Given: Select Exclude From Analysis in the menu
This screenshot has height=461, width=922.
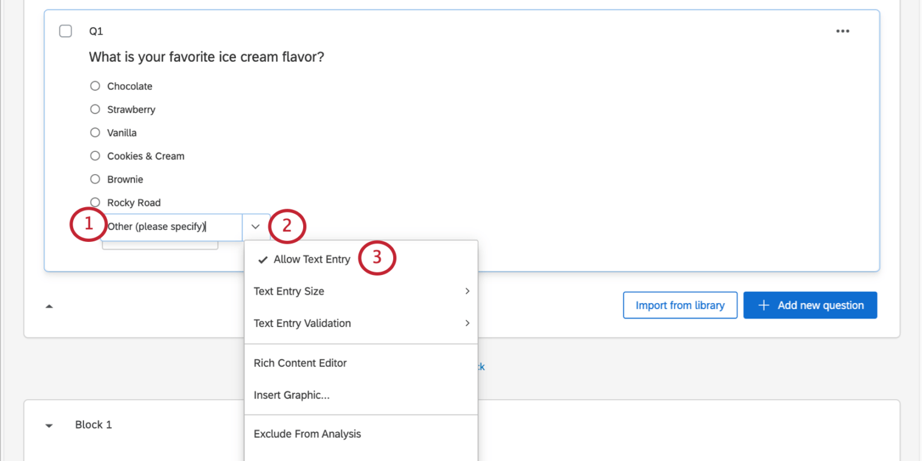Looking at the screenshot, I should 307,433.
